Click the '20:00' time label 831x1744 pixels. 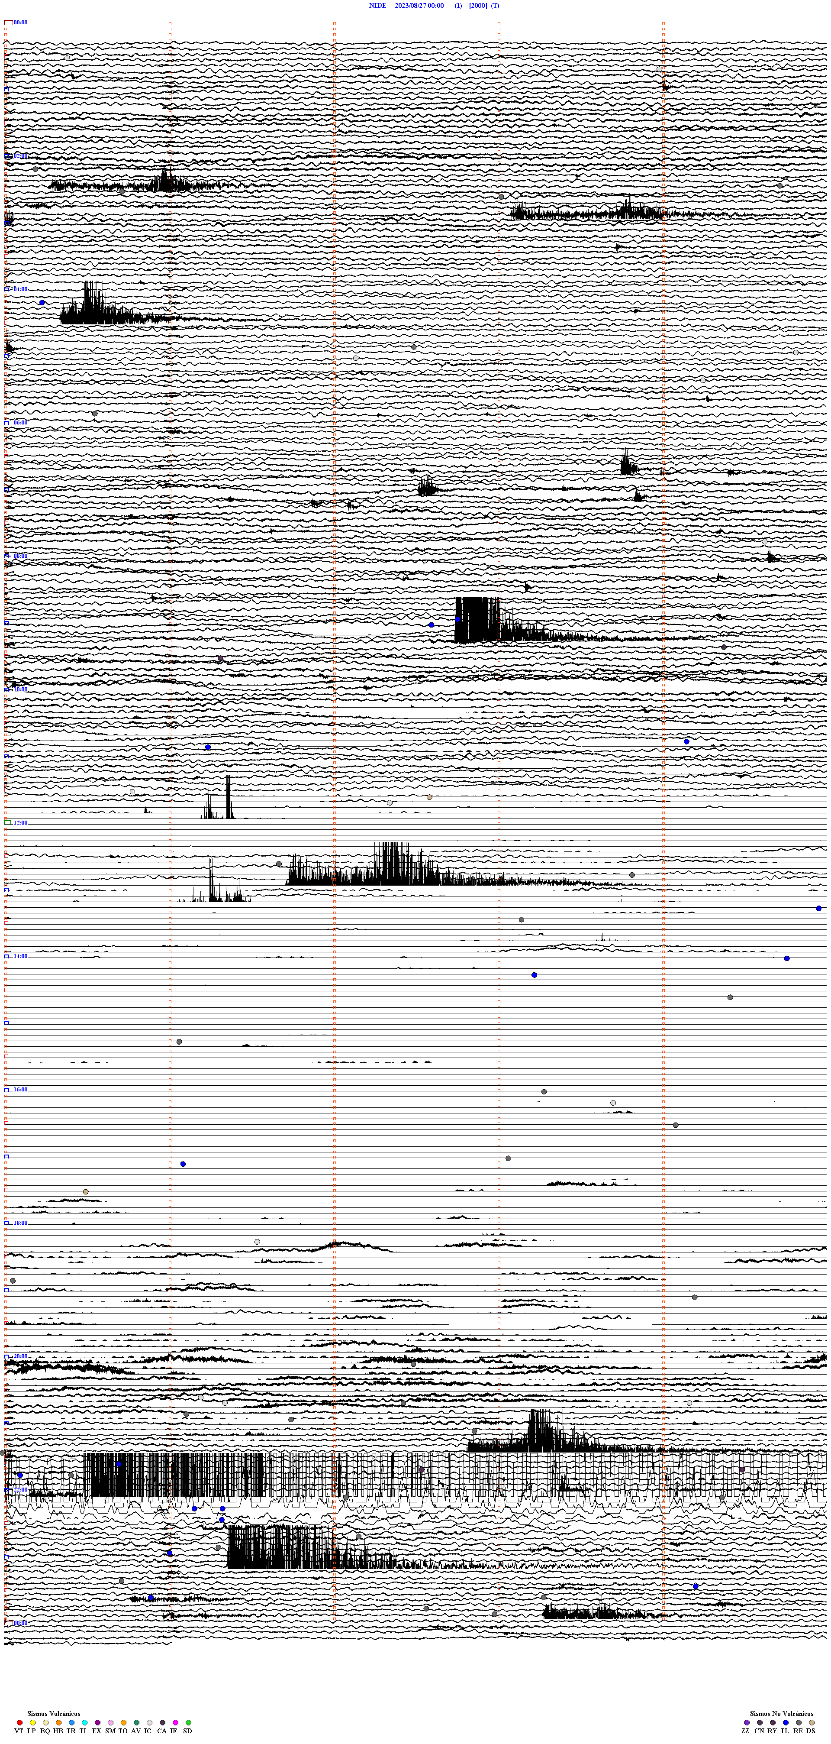(x=20, y=1356)
